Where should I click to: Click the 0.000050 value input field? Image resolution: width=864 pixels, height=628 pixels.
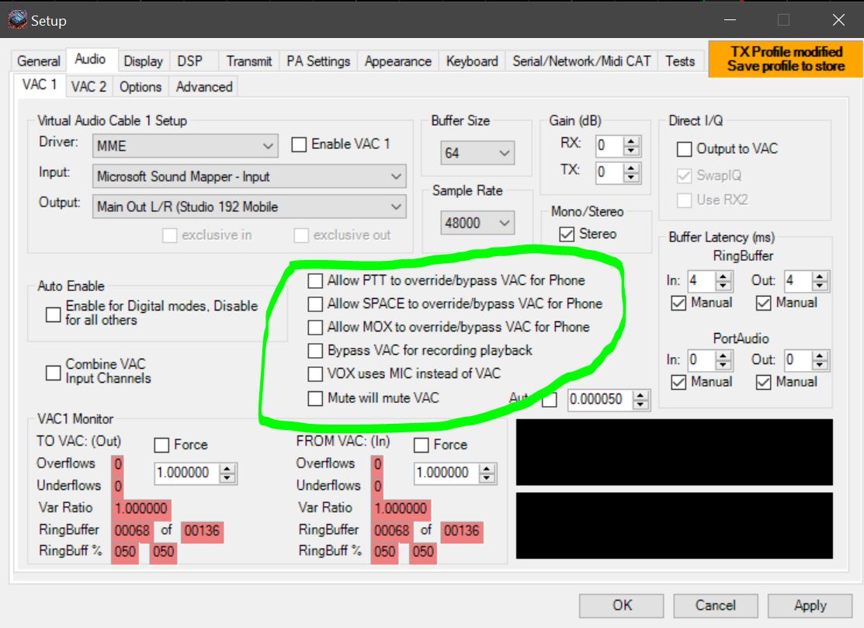599,400
